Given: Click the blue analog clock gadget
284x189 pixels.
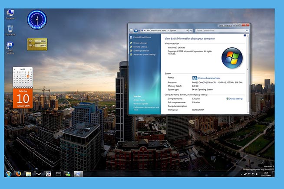Looking at the screenshot, I should (x=37, y=20).
